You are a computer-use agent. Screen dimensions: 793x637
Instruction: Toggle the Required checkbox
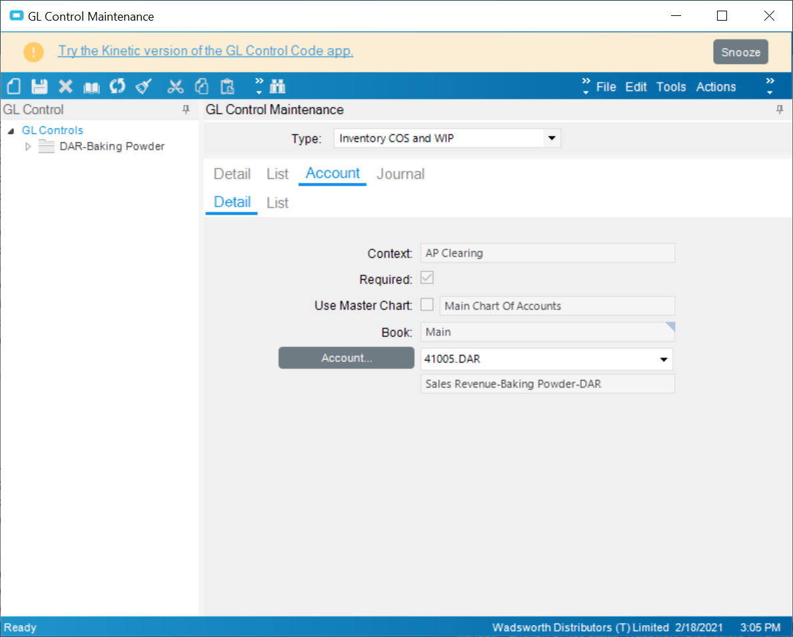coord(427,278)
